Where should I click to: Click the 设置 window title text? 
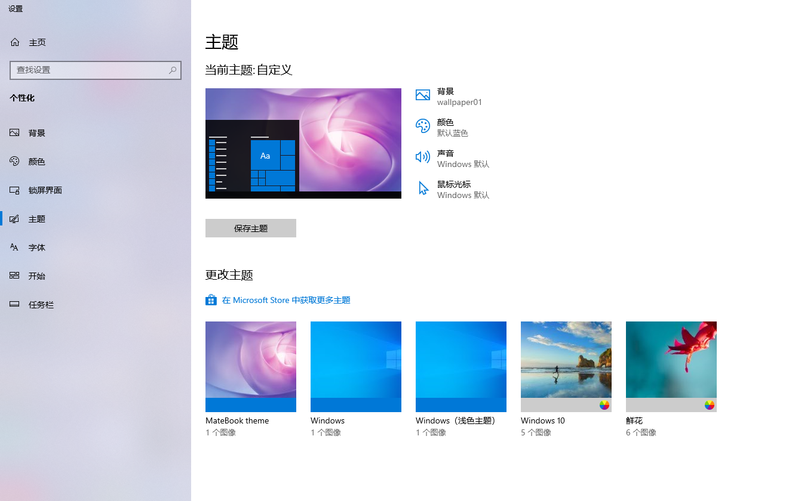16,9
